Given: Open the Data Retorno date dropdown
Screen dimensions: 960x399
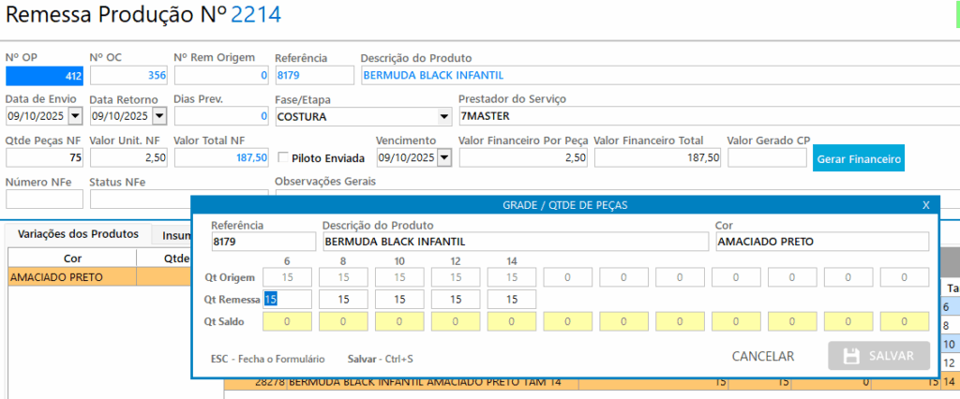Looking at the screenshot, I should 158,116.
